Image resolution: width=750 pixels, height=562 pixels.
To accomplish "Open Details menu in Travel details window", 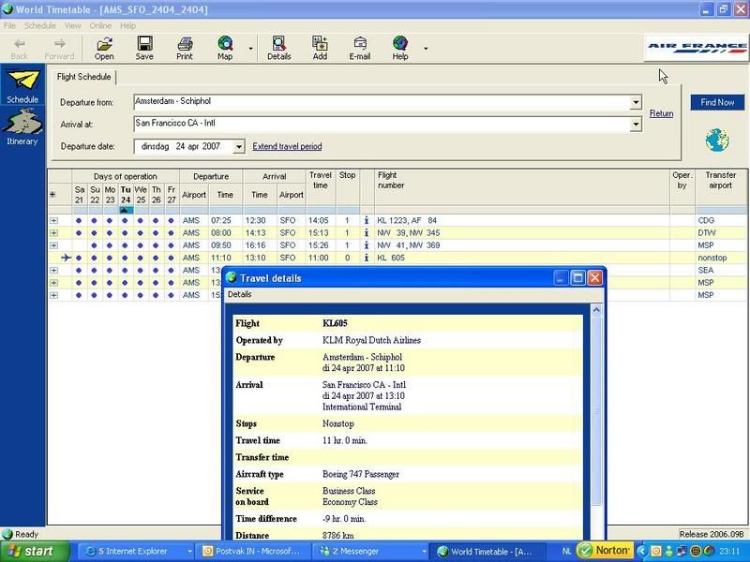I will (240, 294).
